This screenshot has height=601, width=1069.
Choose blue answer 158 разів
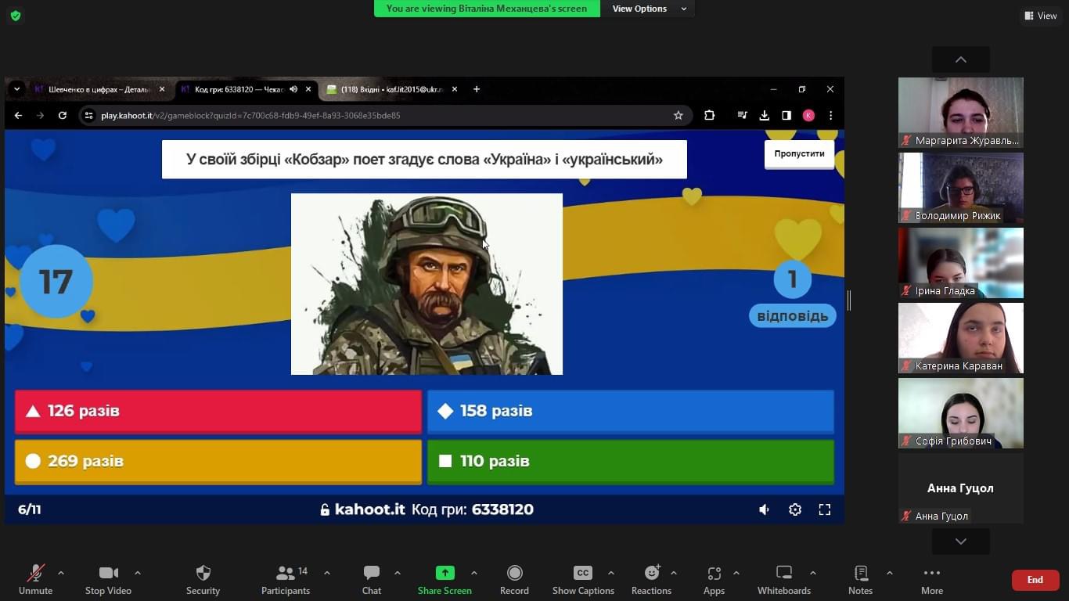coord(631,411)
